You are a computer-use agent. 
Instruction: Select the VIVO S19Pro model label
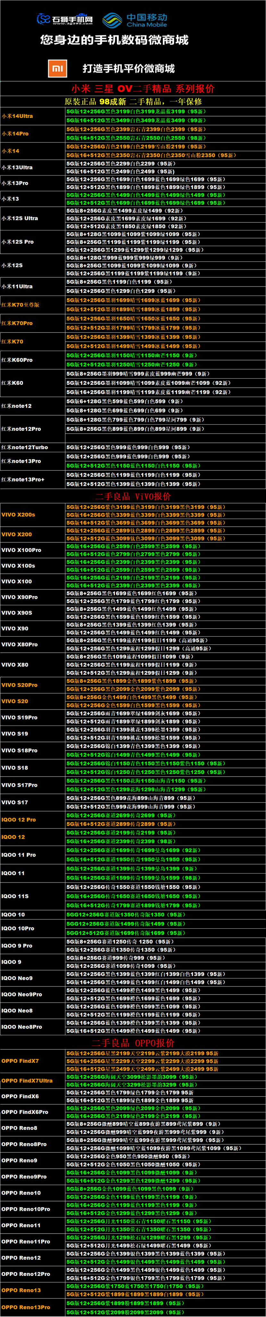(x=20, y=717)
